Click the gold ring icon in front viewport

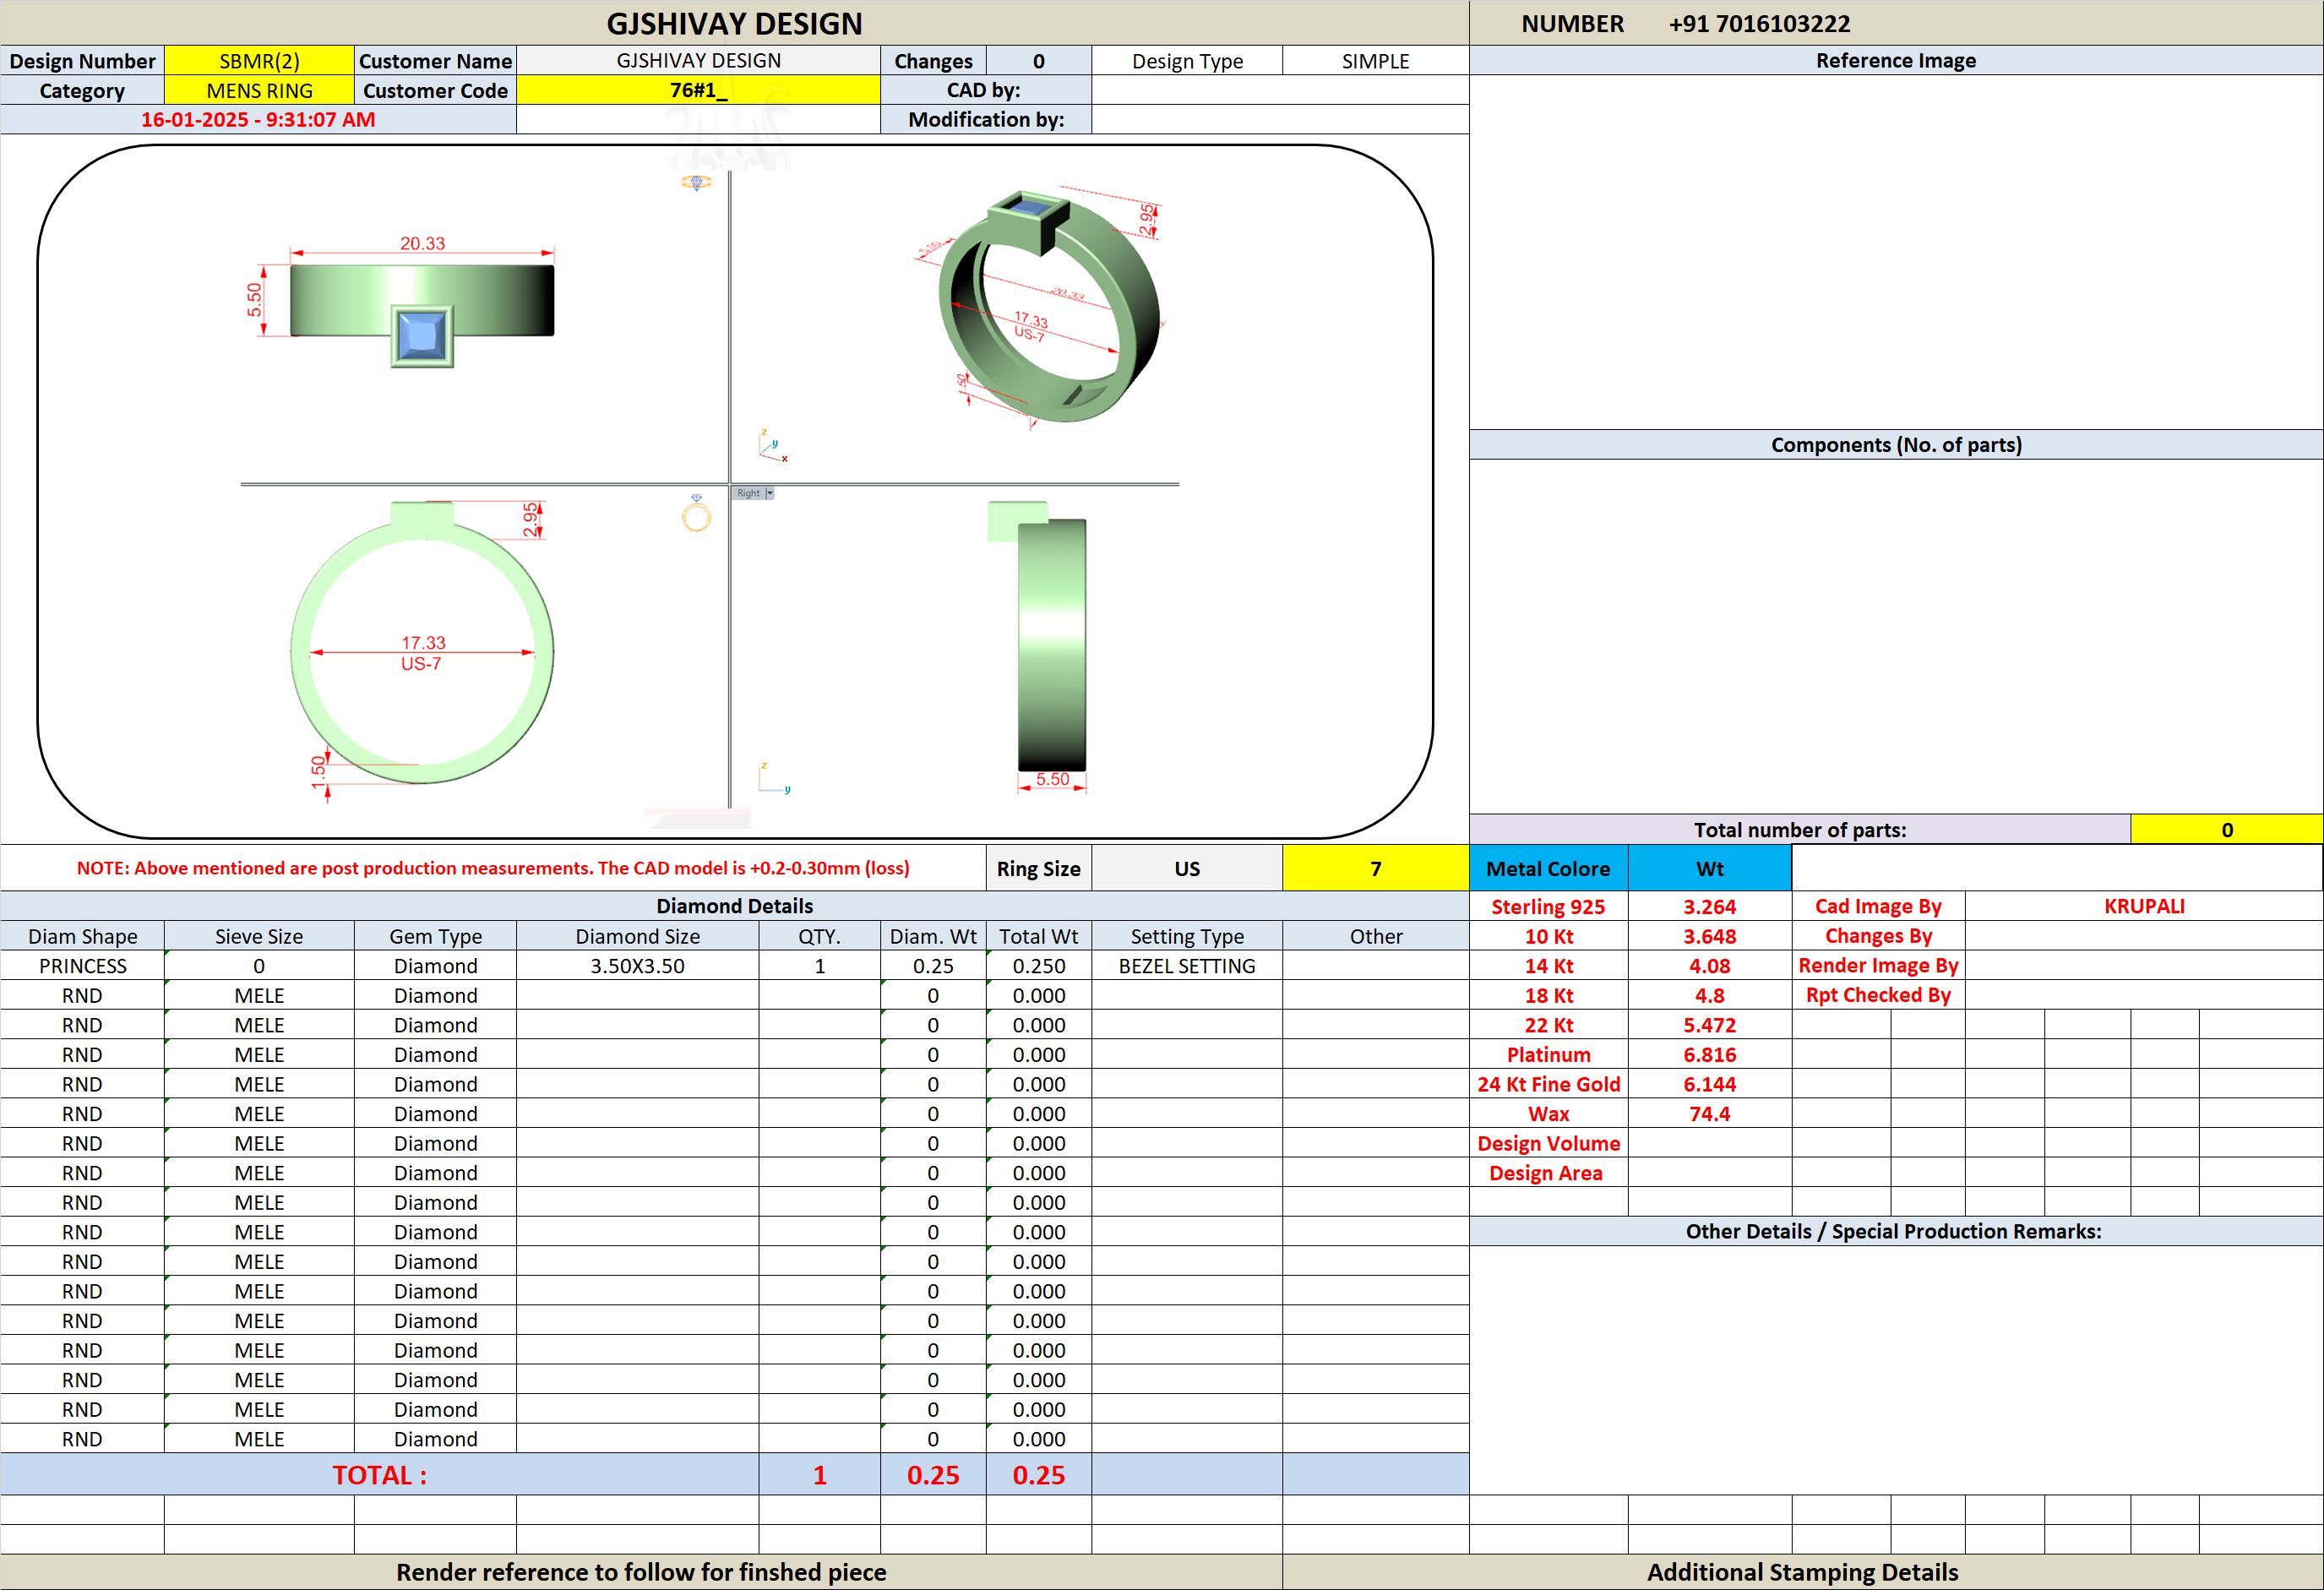[696, 513]
